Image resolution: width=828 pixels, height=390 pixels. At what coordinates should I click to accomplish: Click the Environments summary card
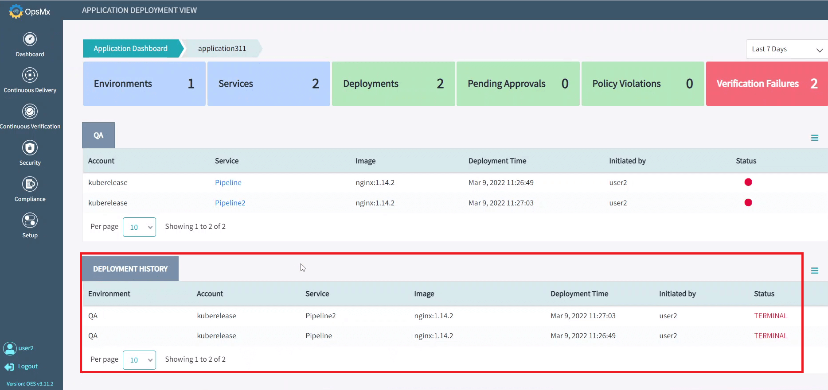click(x=144, y=84)
